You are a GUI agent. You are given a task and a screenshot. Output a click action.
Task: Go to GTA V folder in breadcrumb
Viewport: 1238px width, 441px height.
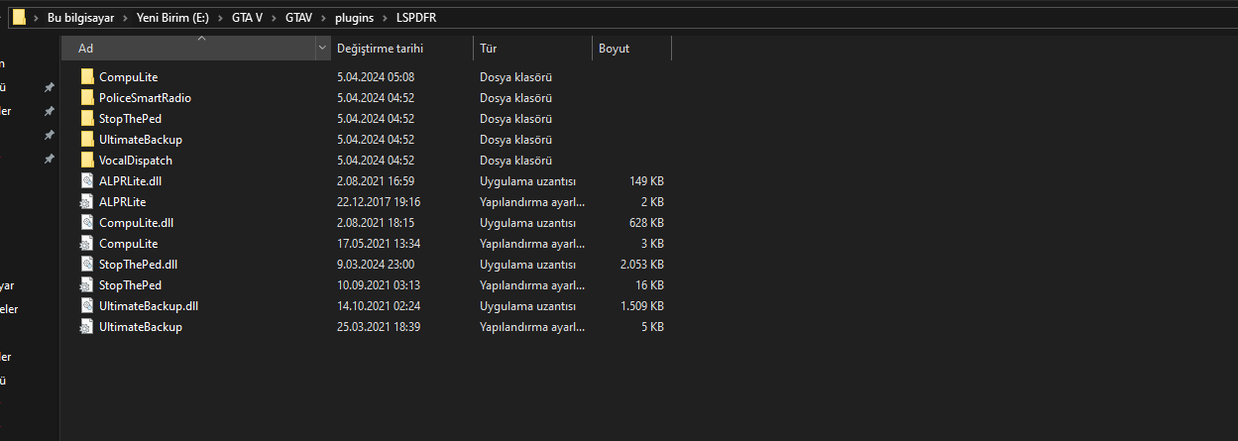245,18
